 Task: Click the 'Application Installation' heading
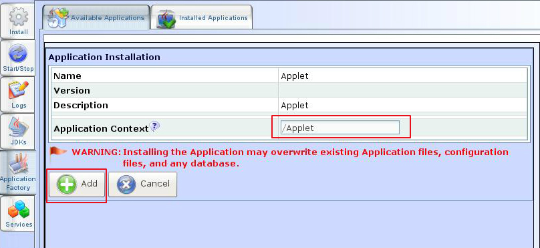pos(104,57)
